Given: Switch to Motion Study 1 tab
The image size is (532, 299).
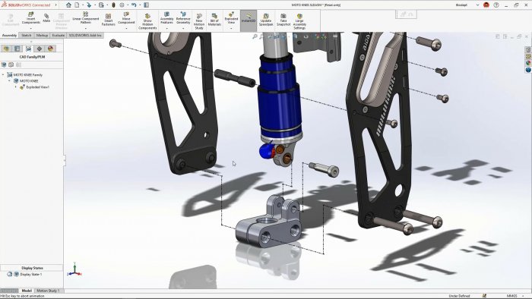Looking at the screenshot, I should 48,291.
